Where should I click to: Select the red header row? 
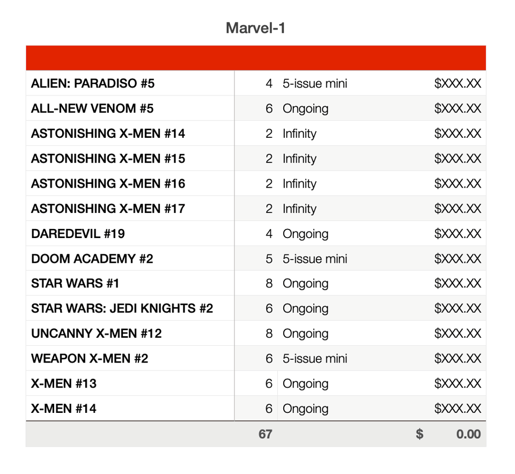pos(255,58)
